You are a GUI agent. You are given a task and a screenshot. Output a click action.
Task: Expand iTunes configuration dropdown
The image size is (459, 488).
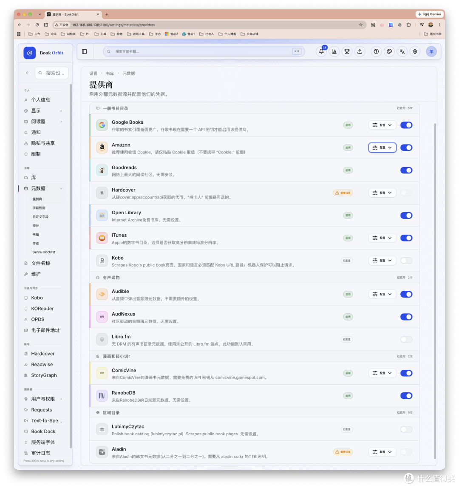[x=382, y=238]
